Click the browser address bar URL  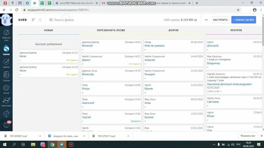pyautogui.click(x=58, y=10)
